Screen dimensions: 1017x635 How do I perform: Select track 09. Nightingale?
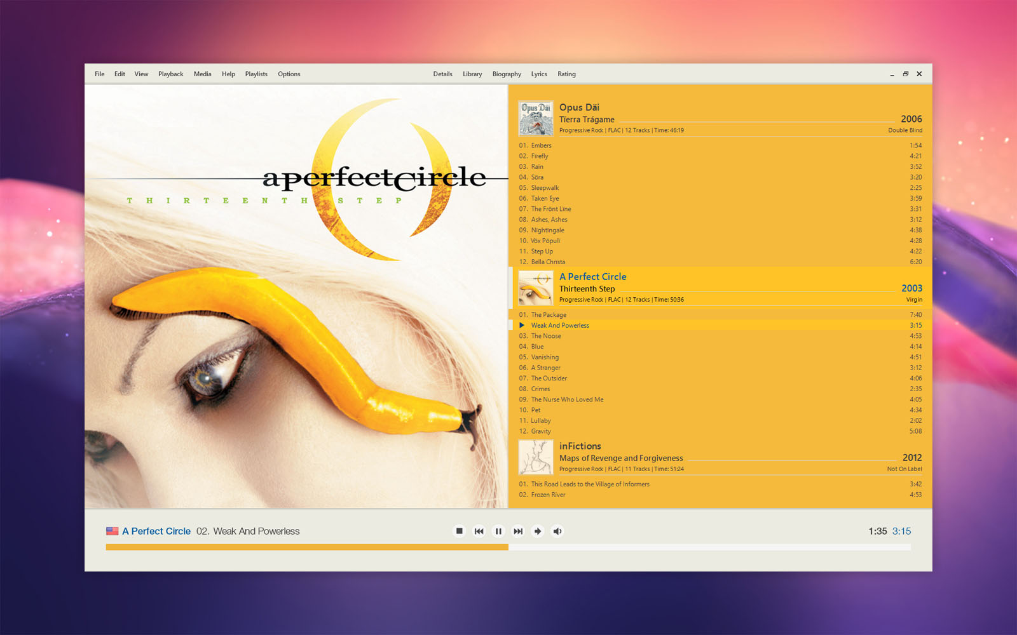tap(720, 230)
